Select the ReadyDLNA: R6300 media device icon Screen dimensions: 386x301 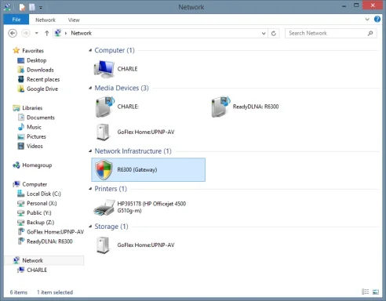pos(220,107)
